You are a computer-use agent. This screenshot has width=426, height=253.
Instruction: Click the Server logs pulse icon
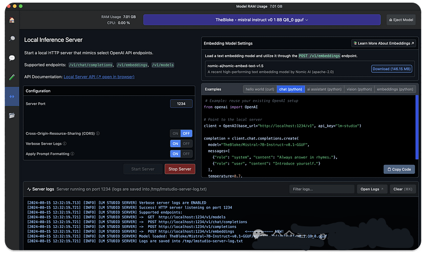(x=29, y=189)
